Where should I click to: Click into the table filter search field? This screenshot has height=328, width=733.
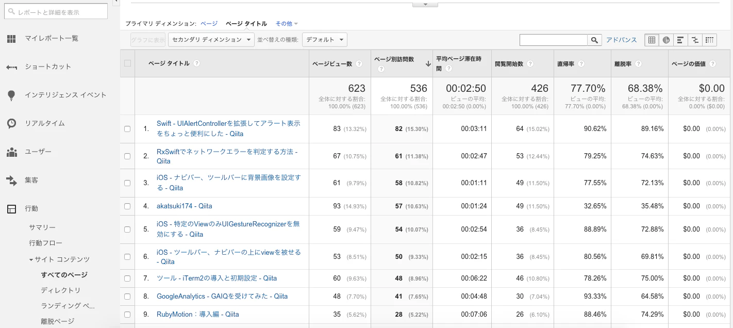coord(554,40)
